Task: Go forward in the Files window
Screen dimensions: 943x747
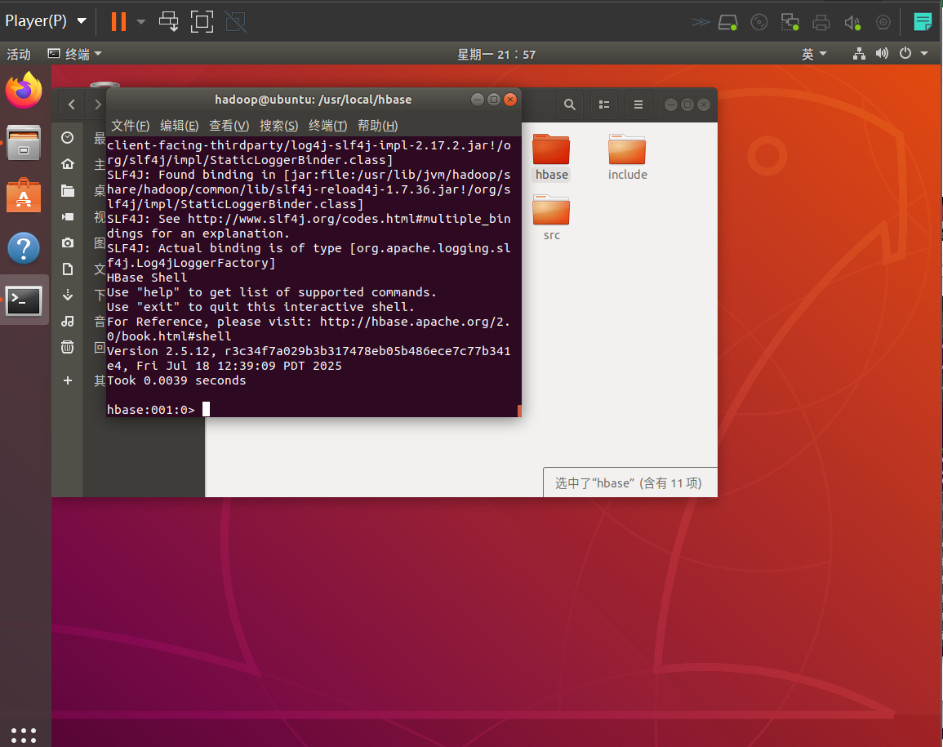Action: pyautogui.click(x=97, y=104)
